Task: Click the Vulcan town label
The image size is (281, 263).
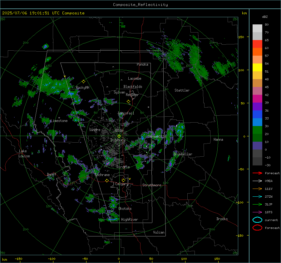Action: [159, 232]
